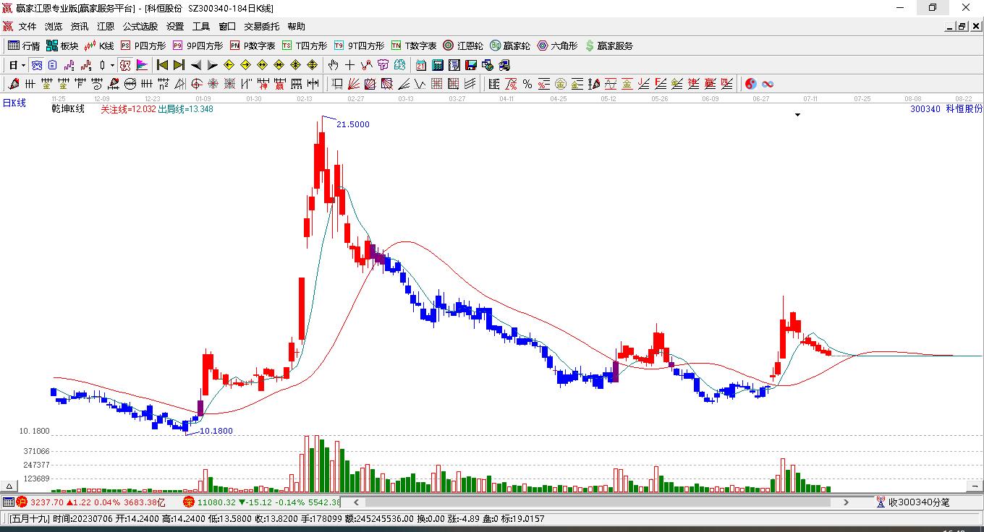Jump to first bar with skip-back icon
Screen dimensions: 984x532
coord(163,65)
